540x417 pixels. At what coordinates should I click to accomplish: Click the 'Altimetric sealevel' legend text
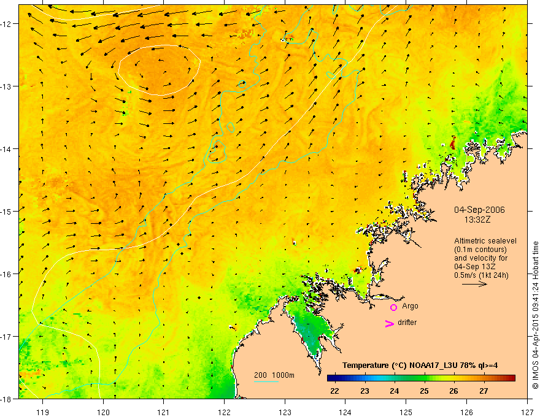tap(485, 241)
